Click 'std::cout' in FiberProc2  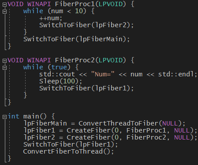click(x=57, y=74)
